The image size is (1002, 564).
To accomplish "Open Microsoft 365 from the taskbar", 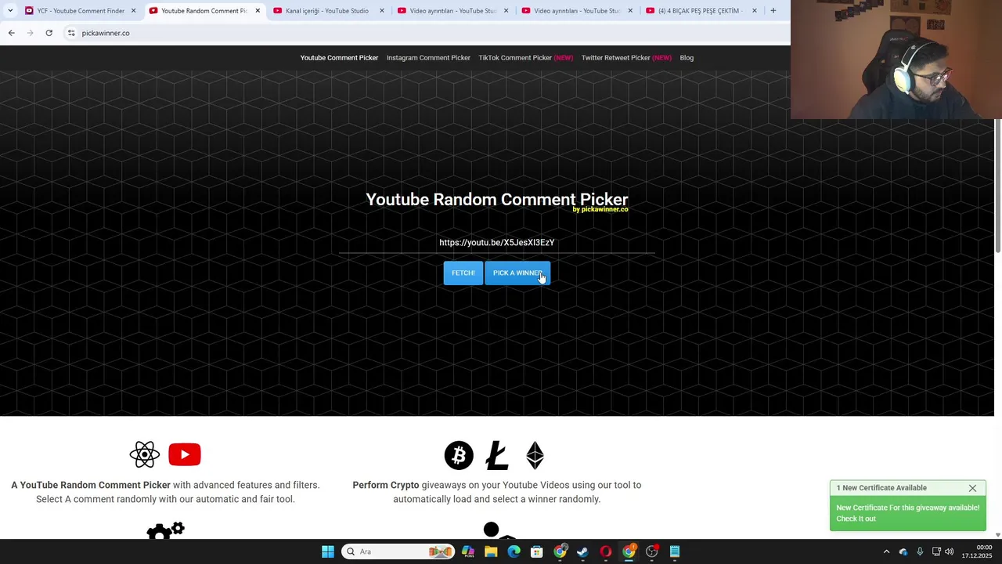I will pyautogui.click(x=468, y=551).
